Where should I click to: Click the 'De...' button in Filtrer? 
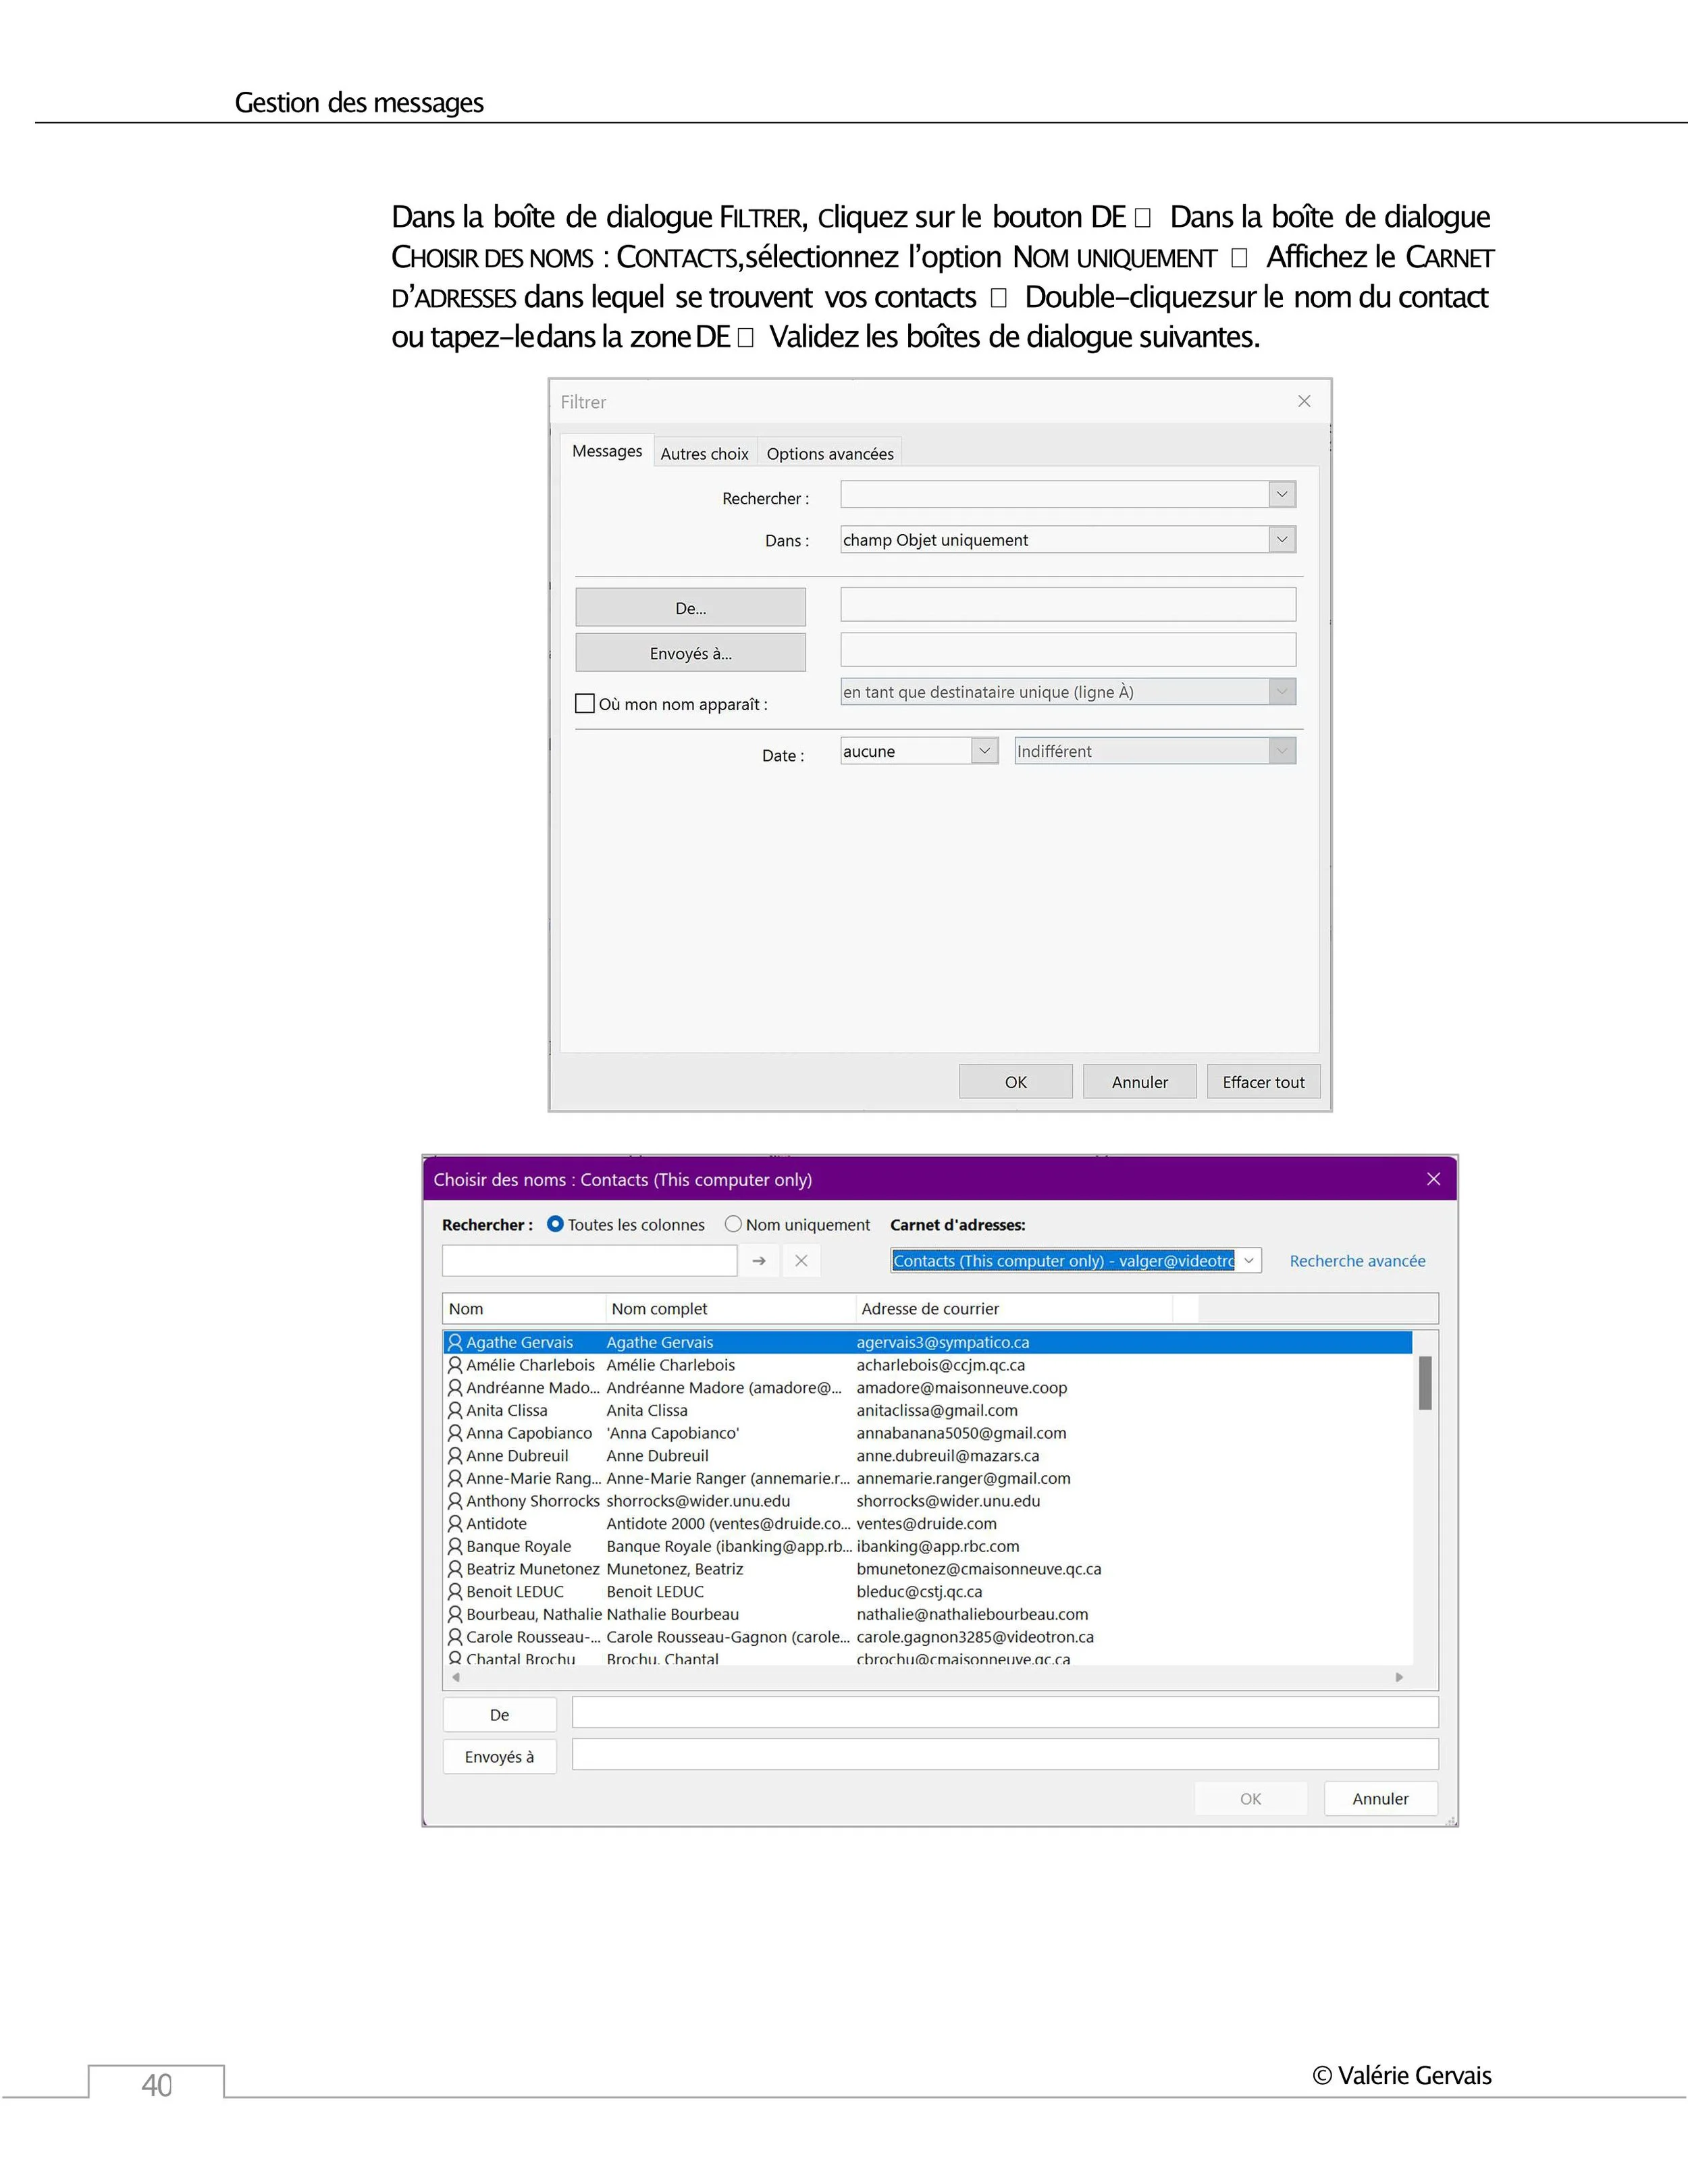click(x=691, y=607)
